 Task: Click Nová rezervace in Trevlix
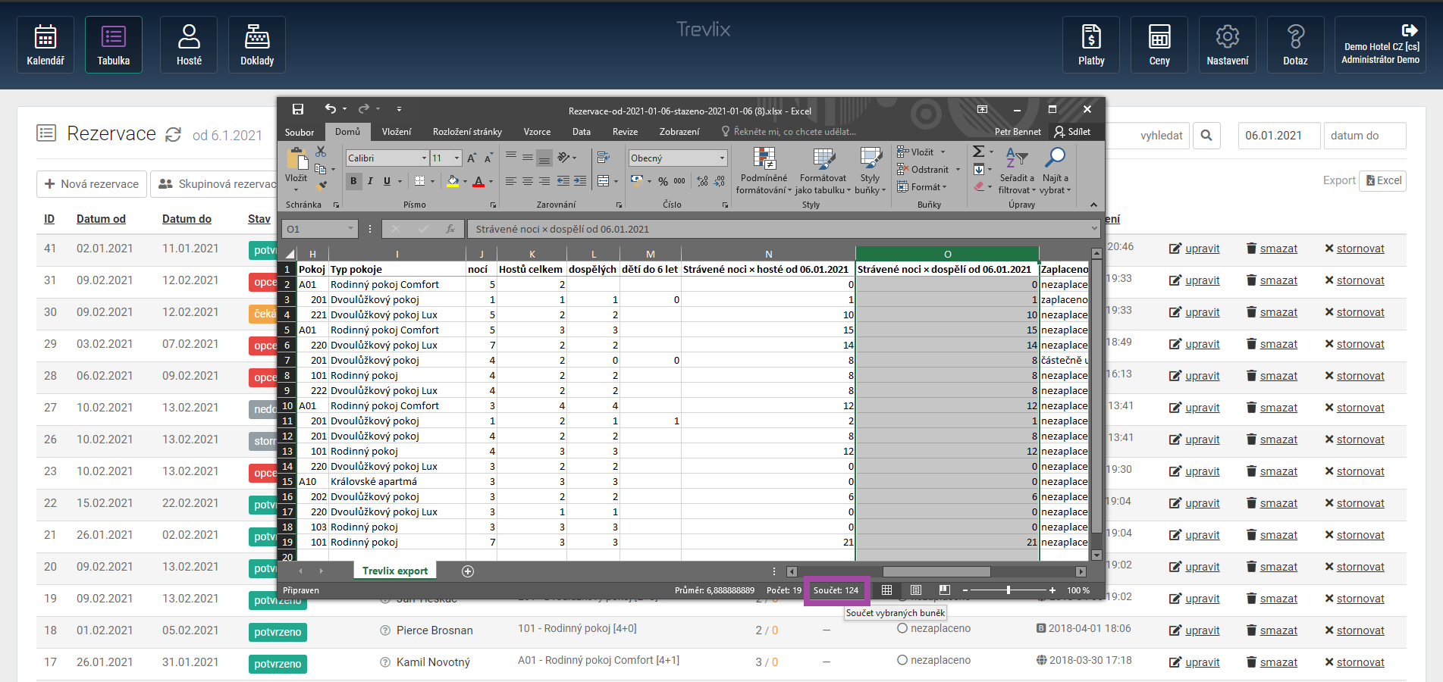(x=91, y=183)
